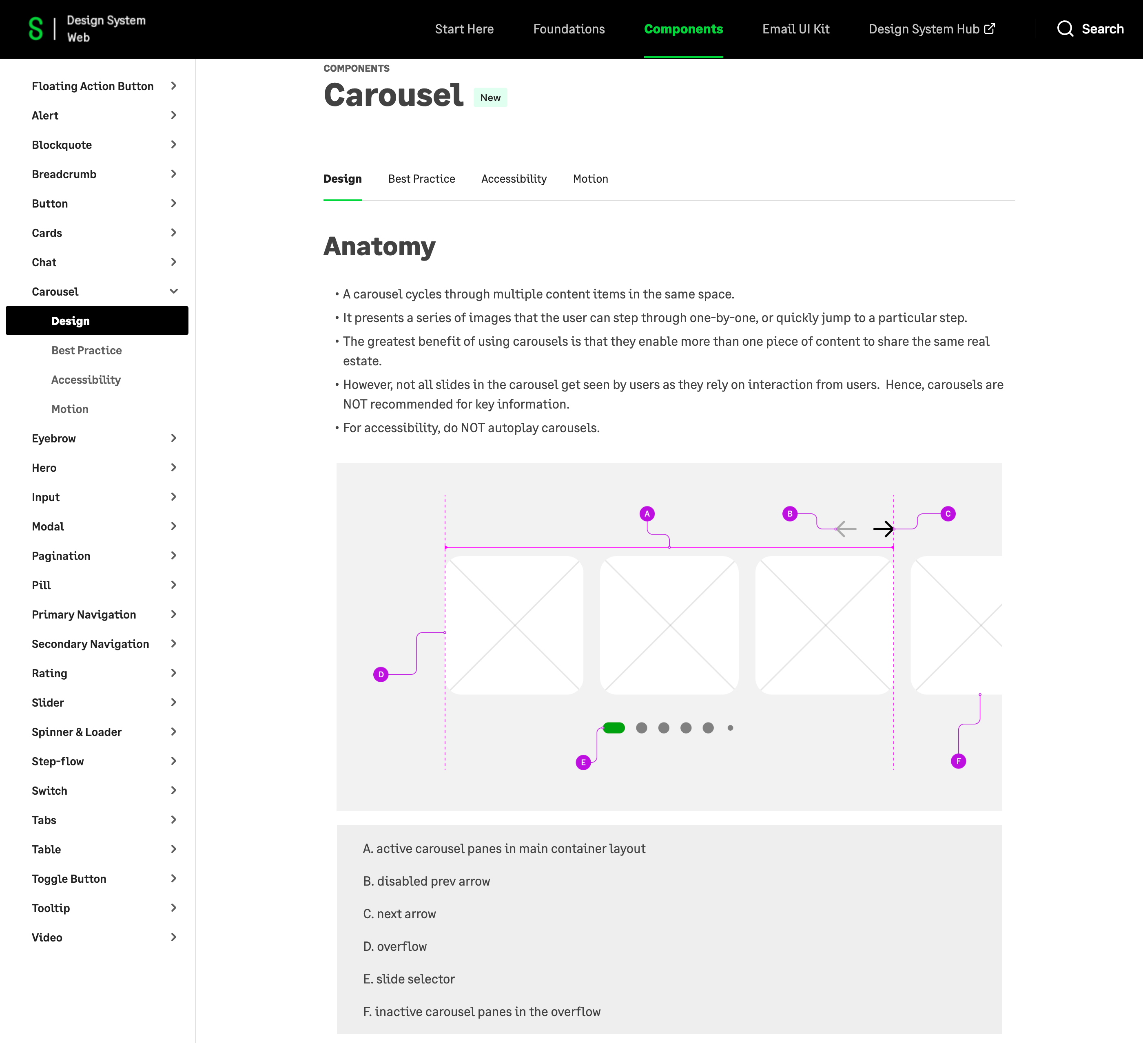Screen dimensions: 1143x1043
Task: Open Best Practice in sidebar submenu
Action: 86,350
